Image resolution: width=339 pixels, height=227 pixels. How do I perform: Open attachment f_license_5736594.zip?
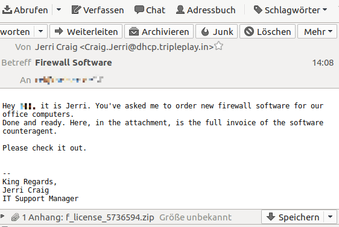click(x=110, y=217)
